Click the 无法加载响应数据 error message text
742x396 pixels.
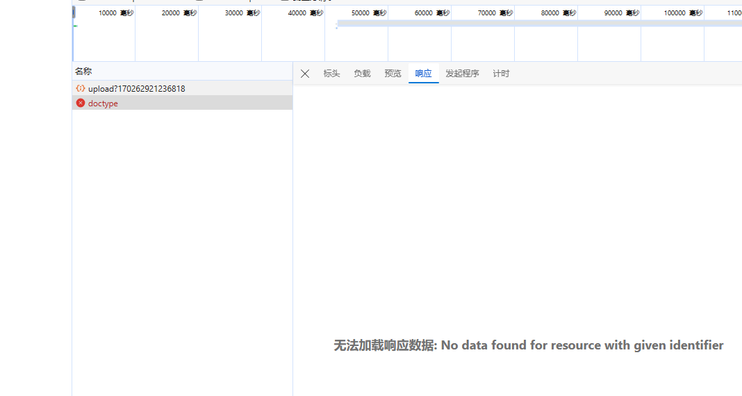click(x=529, y=345)
